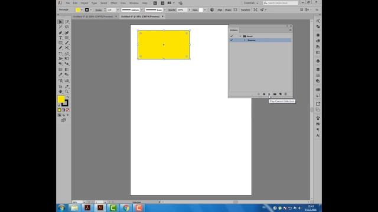Collapse the action set folder arrow
Viewport: 378px width, 212px height.
(240, 37)
